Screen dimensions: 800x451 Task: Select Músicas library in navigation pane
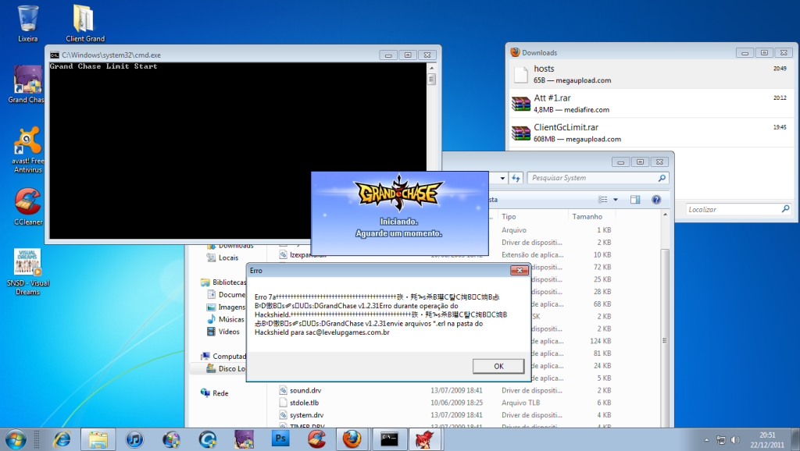(230, 319)
